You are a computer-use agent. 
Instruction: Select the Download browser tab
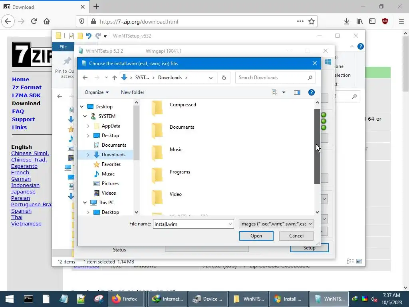tap(45, 7)
